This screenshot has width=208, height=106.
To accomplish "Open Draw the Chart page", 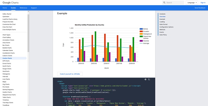I will point(7,27).
